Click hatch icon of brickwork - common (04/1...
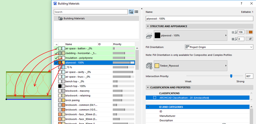Image resolution: width=256 pixels, height=124 pixels. [x=60, y=105]
